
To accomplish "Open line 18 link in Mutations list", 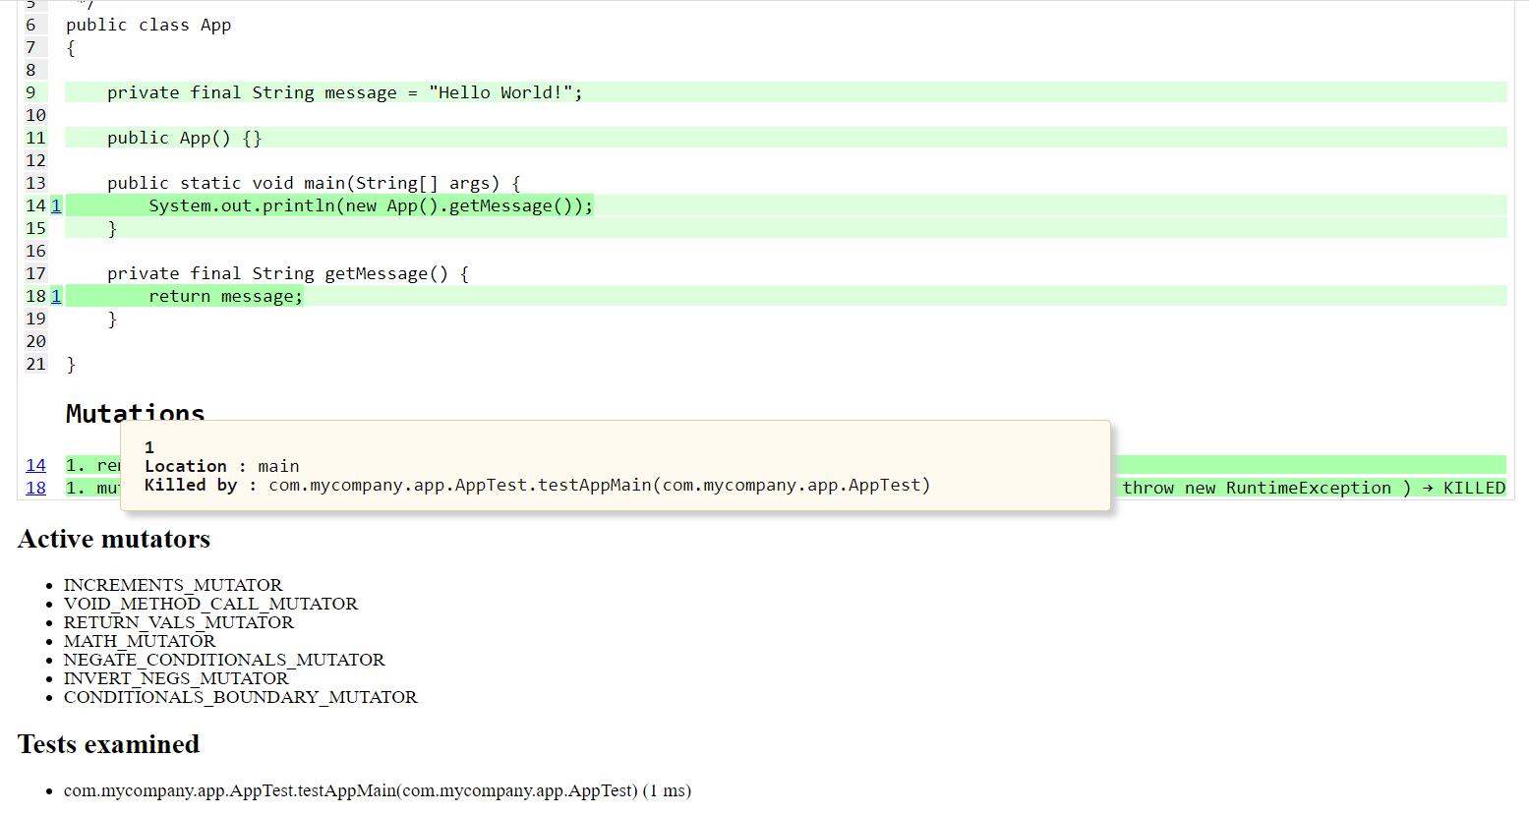I will click(x=35, y=488).
